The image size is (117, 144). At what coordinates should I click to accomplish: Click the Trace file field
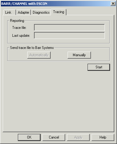coord(69,27)
